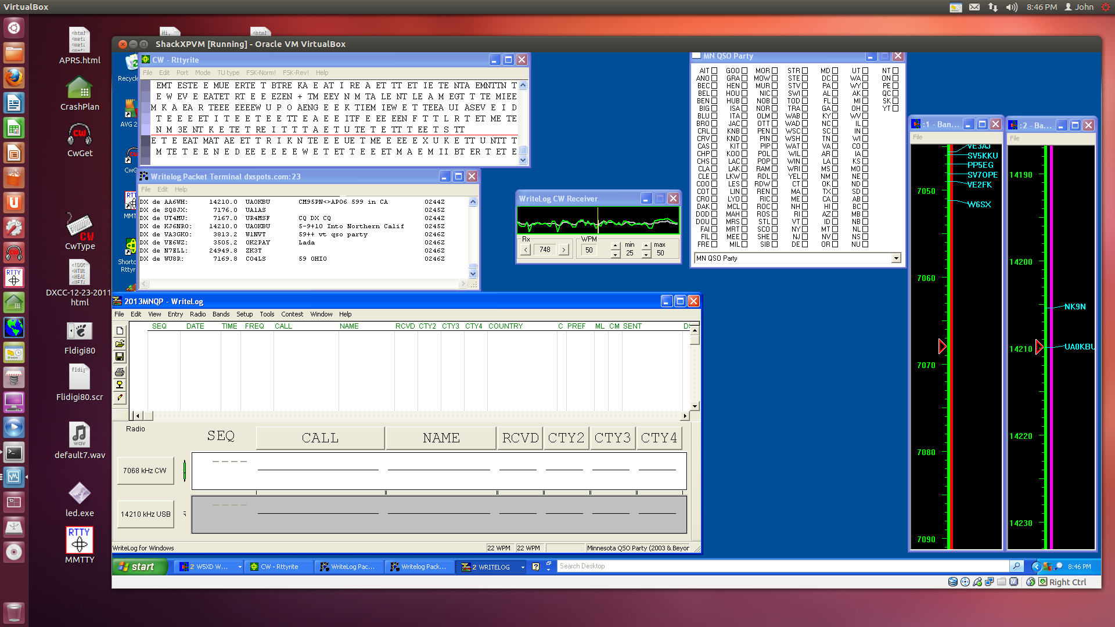Open the Ubuntu Dash home icon
This screenshot has width=1115, height=627.
click(x=14, y=27)
